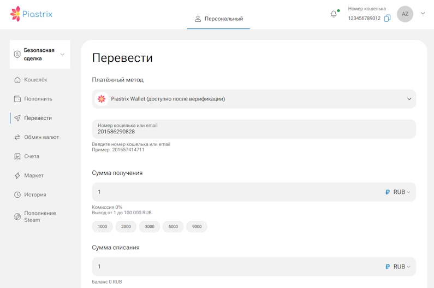Viewport: 434px width, 288px height.
Task: Choose the 5000 quick amount button
Action: pyautogui.click(x=173, y=226)
